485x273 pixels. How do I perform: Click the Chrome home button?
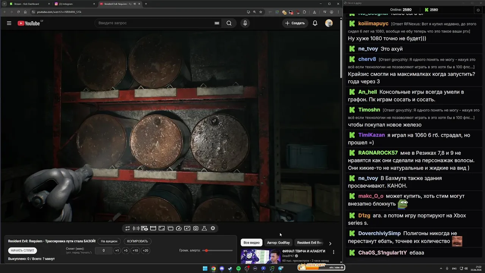point(25,12)
